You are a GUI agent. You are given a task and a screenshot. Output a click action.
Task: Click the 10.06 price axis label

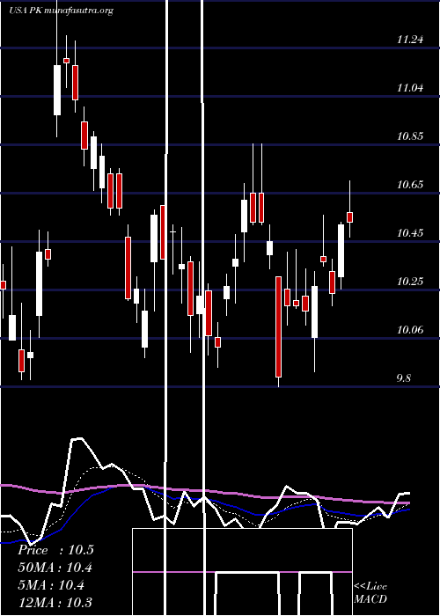(410, 330)
